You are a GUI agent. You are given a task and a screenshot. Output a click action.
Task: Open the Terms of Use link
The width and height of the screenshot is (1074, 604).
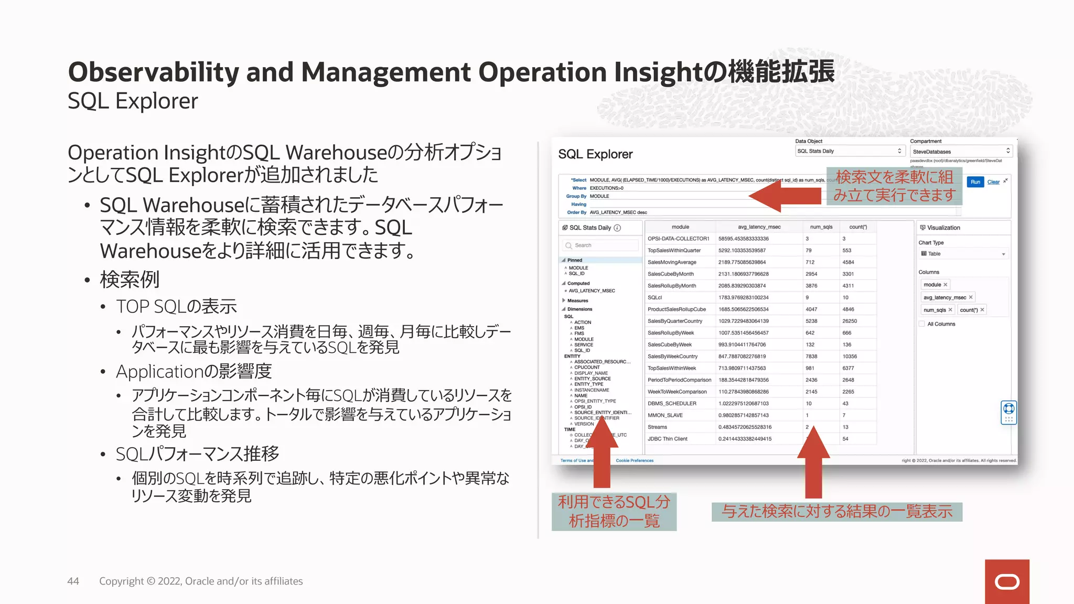coord(577,461)
